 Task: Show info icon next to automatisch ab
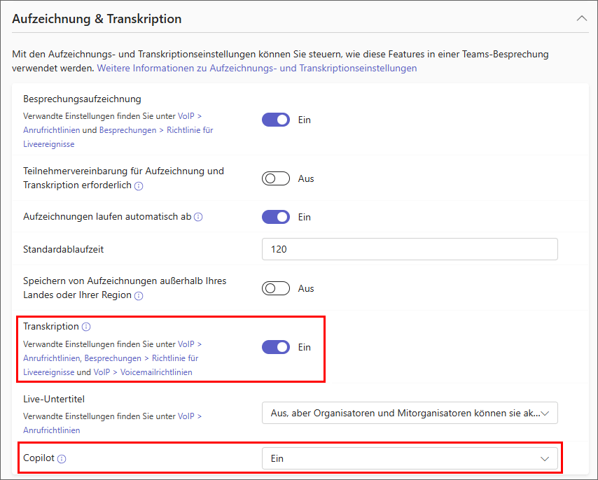coord(198,217)
